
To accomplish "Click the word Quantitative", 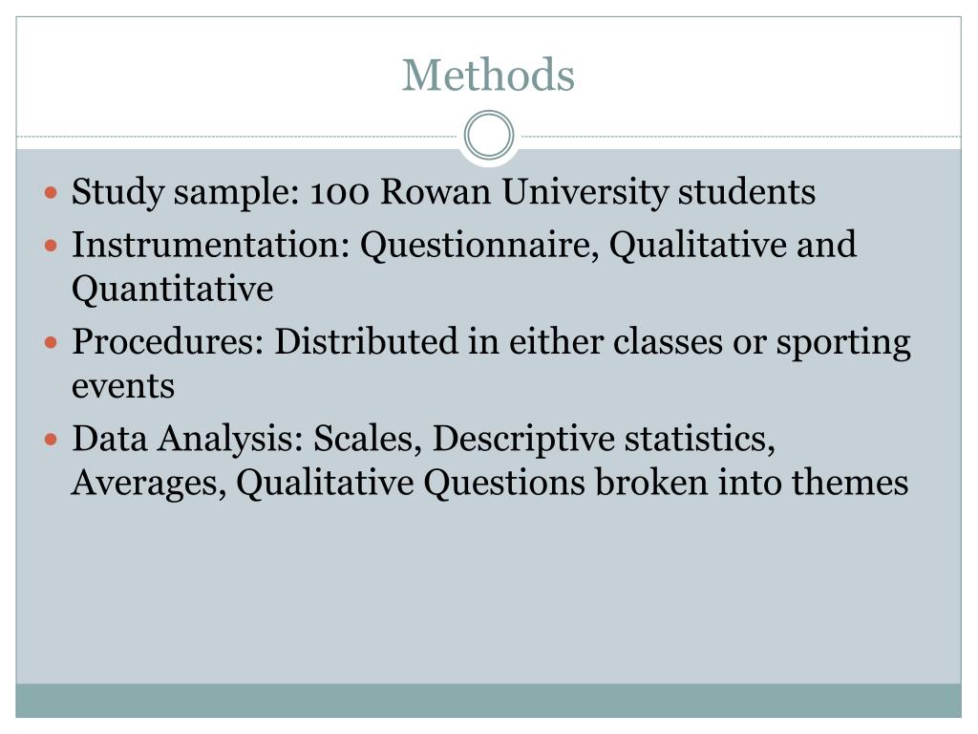I will point(172,289).
